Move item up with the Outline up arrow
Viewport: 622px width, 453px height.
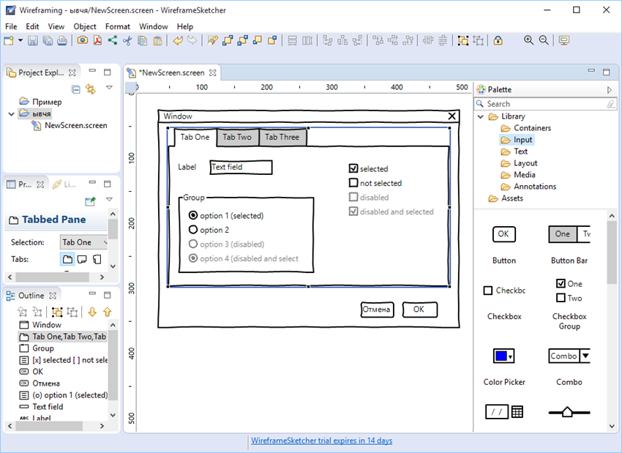coord(107,312)
